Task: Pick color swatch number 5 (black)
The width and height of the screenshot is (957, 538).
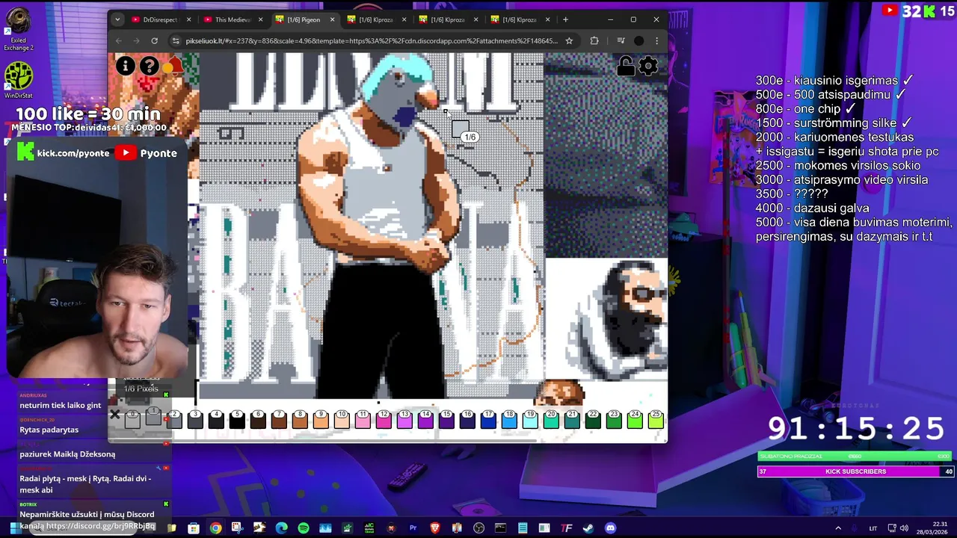Action: tap(237, 420)
